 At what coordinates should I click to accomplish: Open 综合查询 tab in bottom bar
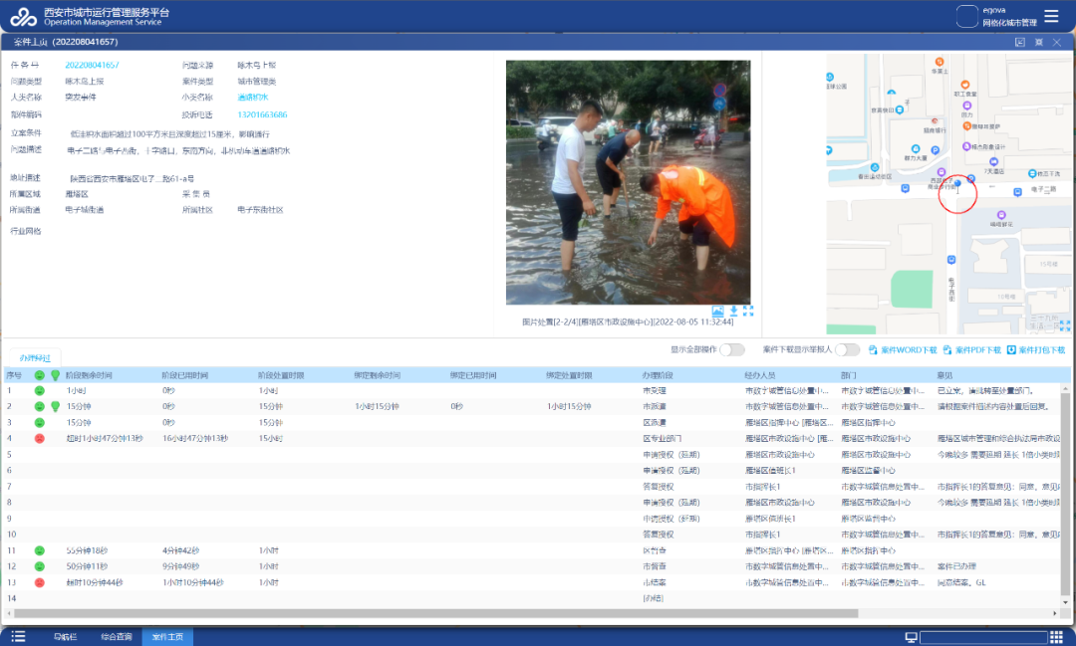116,637
